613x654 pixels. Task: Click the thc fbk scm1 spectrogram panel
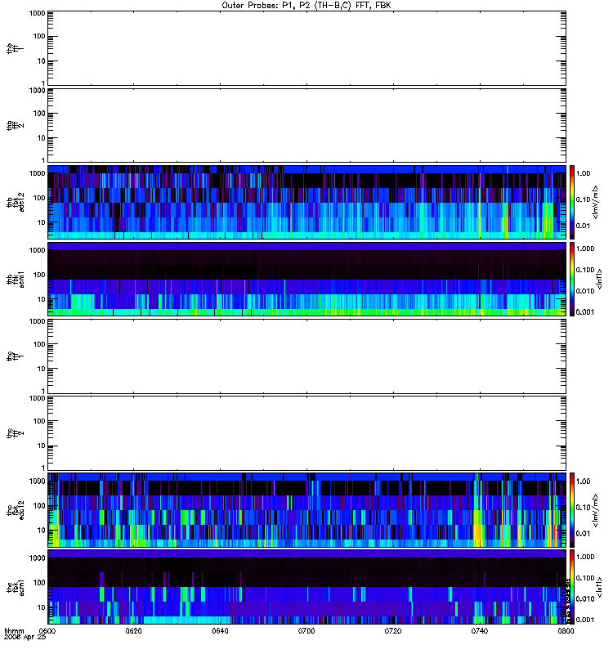306,587
